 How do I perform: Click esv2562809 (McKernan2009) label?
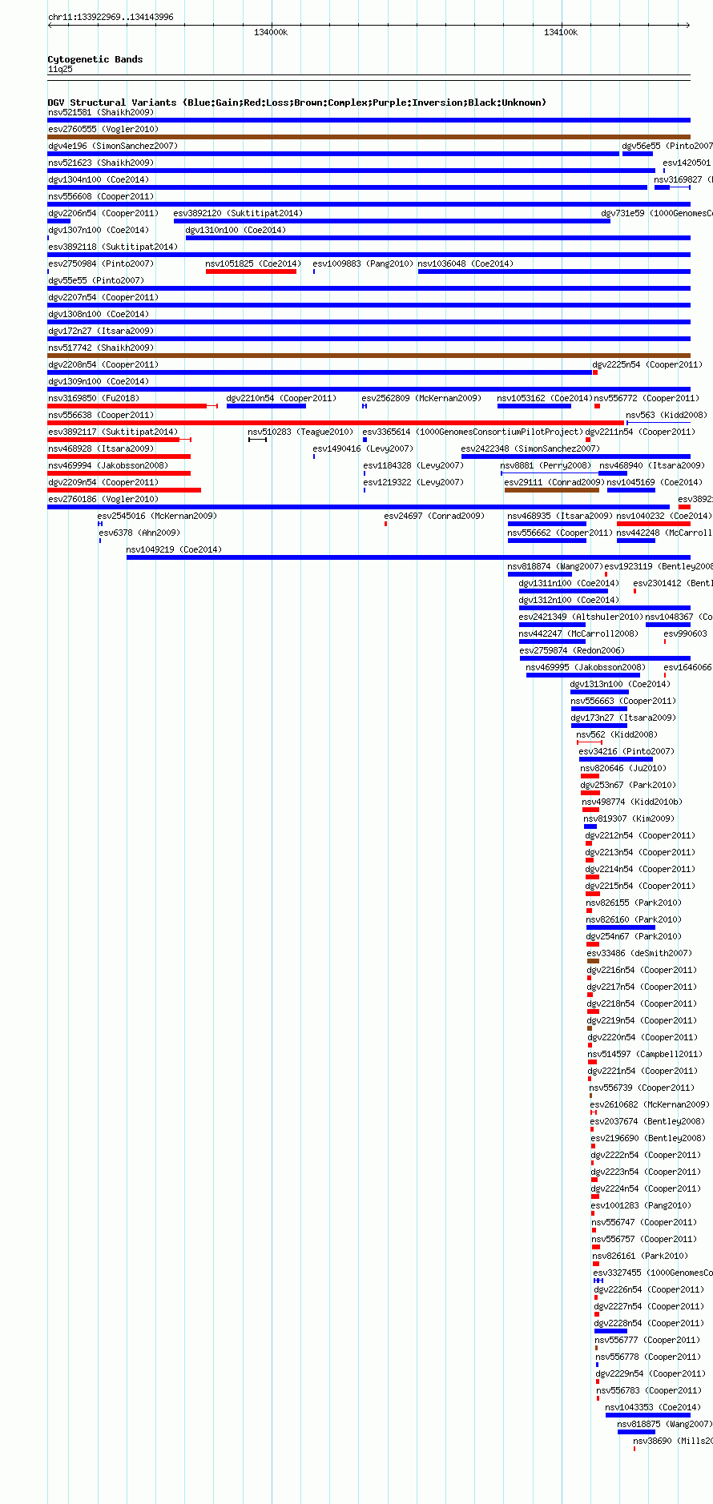[421, 399]
